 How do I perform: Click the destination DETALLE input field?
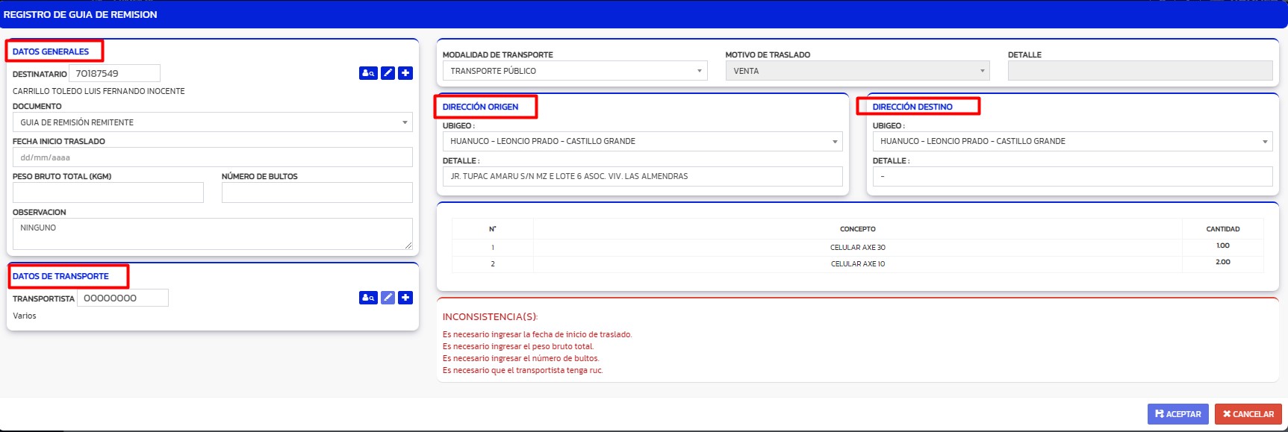pos(1072,176)
